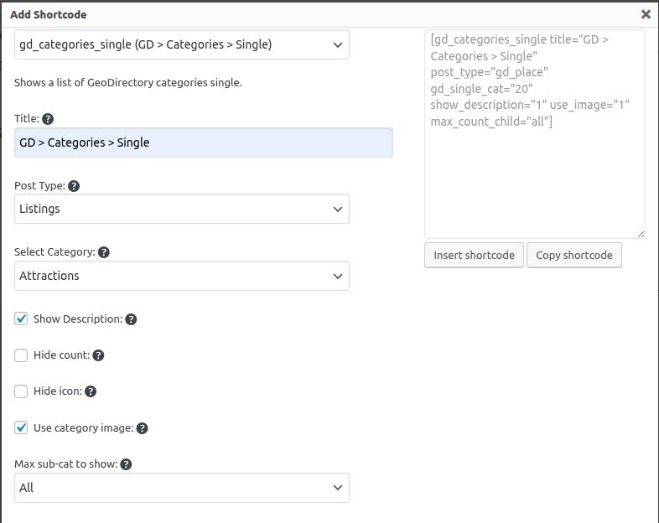Click the help icon beside Select Category

tap(104, 252)
